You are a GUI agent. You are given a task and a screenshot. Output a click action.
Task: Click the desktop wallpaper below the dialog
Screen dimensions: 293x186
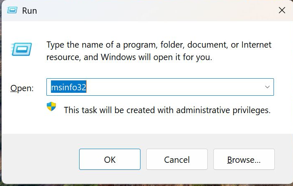coord(145,185)
